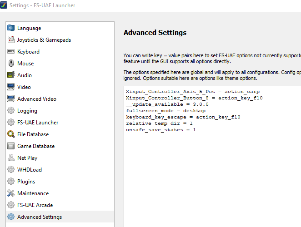Click the FS-UAE Arcade gear icon
301x227 pixels.
click(11, 205)
